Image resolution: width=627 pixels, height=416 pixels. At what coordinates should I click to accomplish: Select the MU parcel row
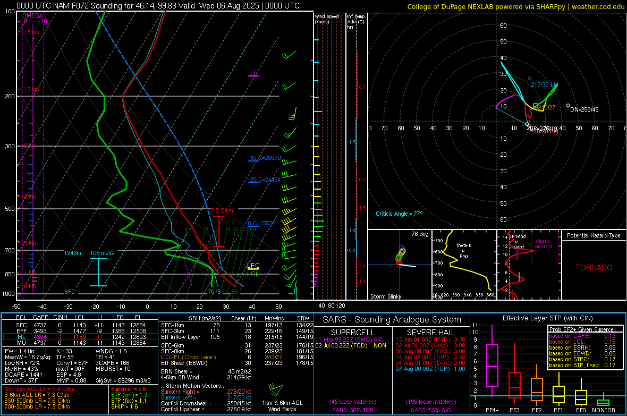coord(80,343)
